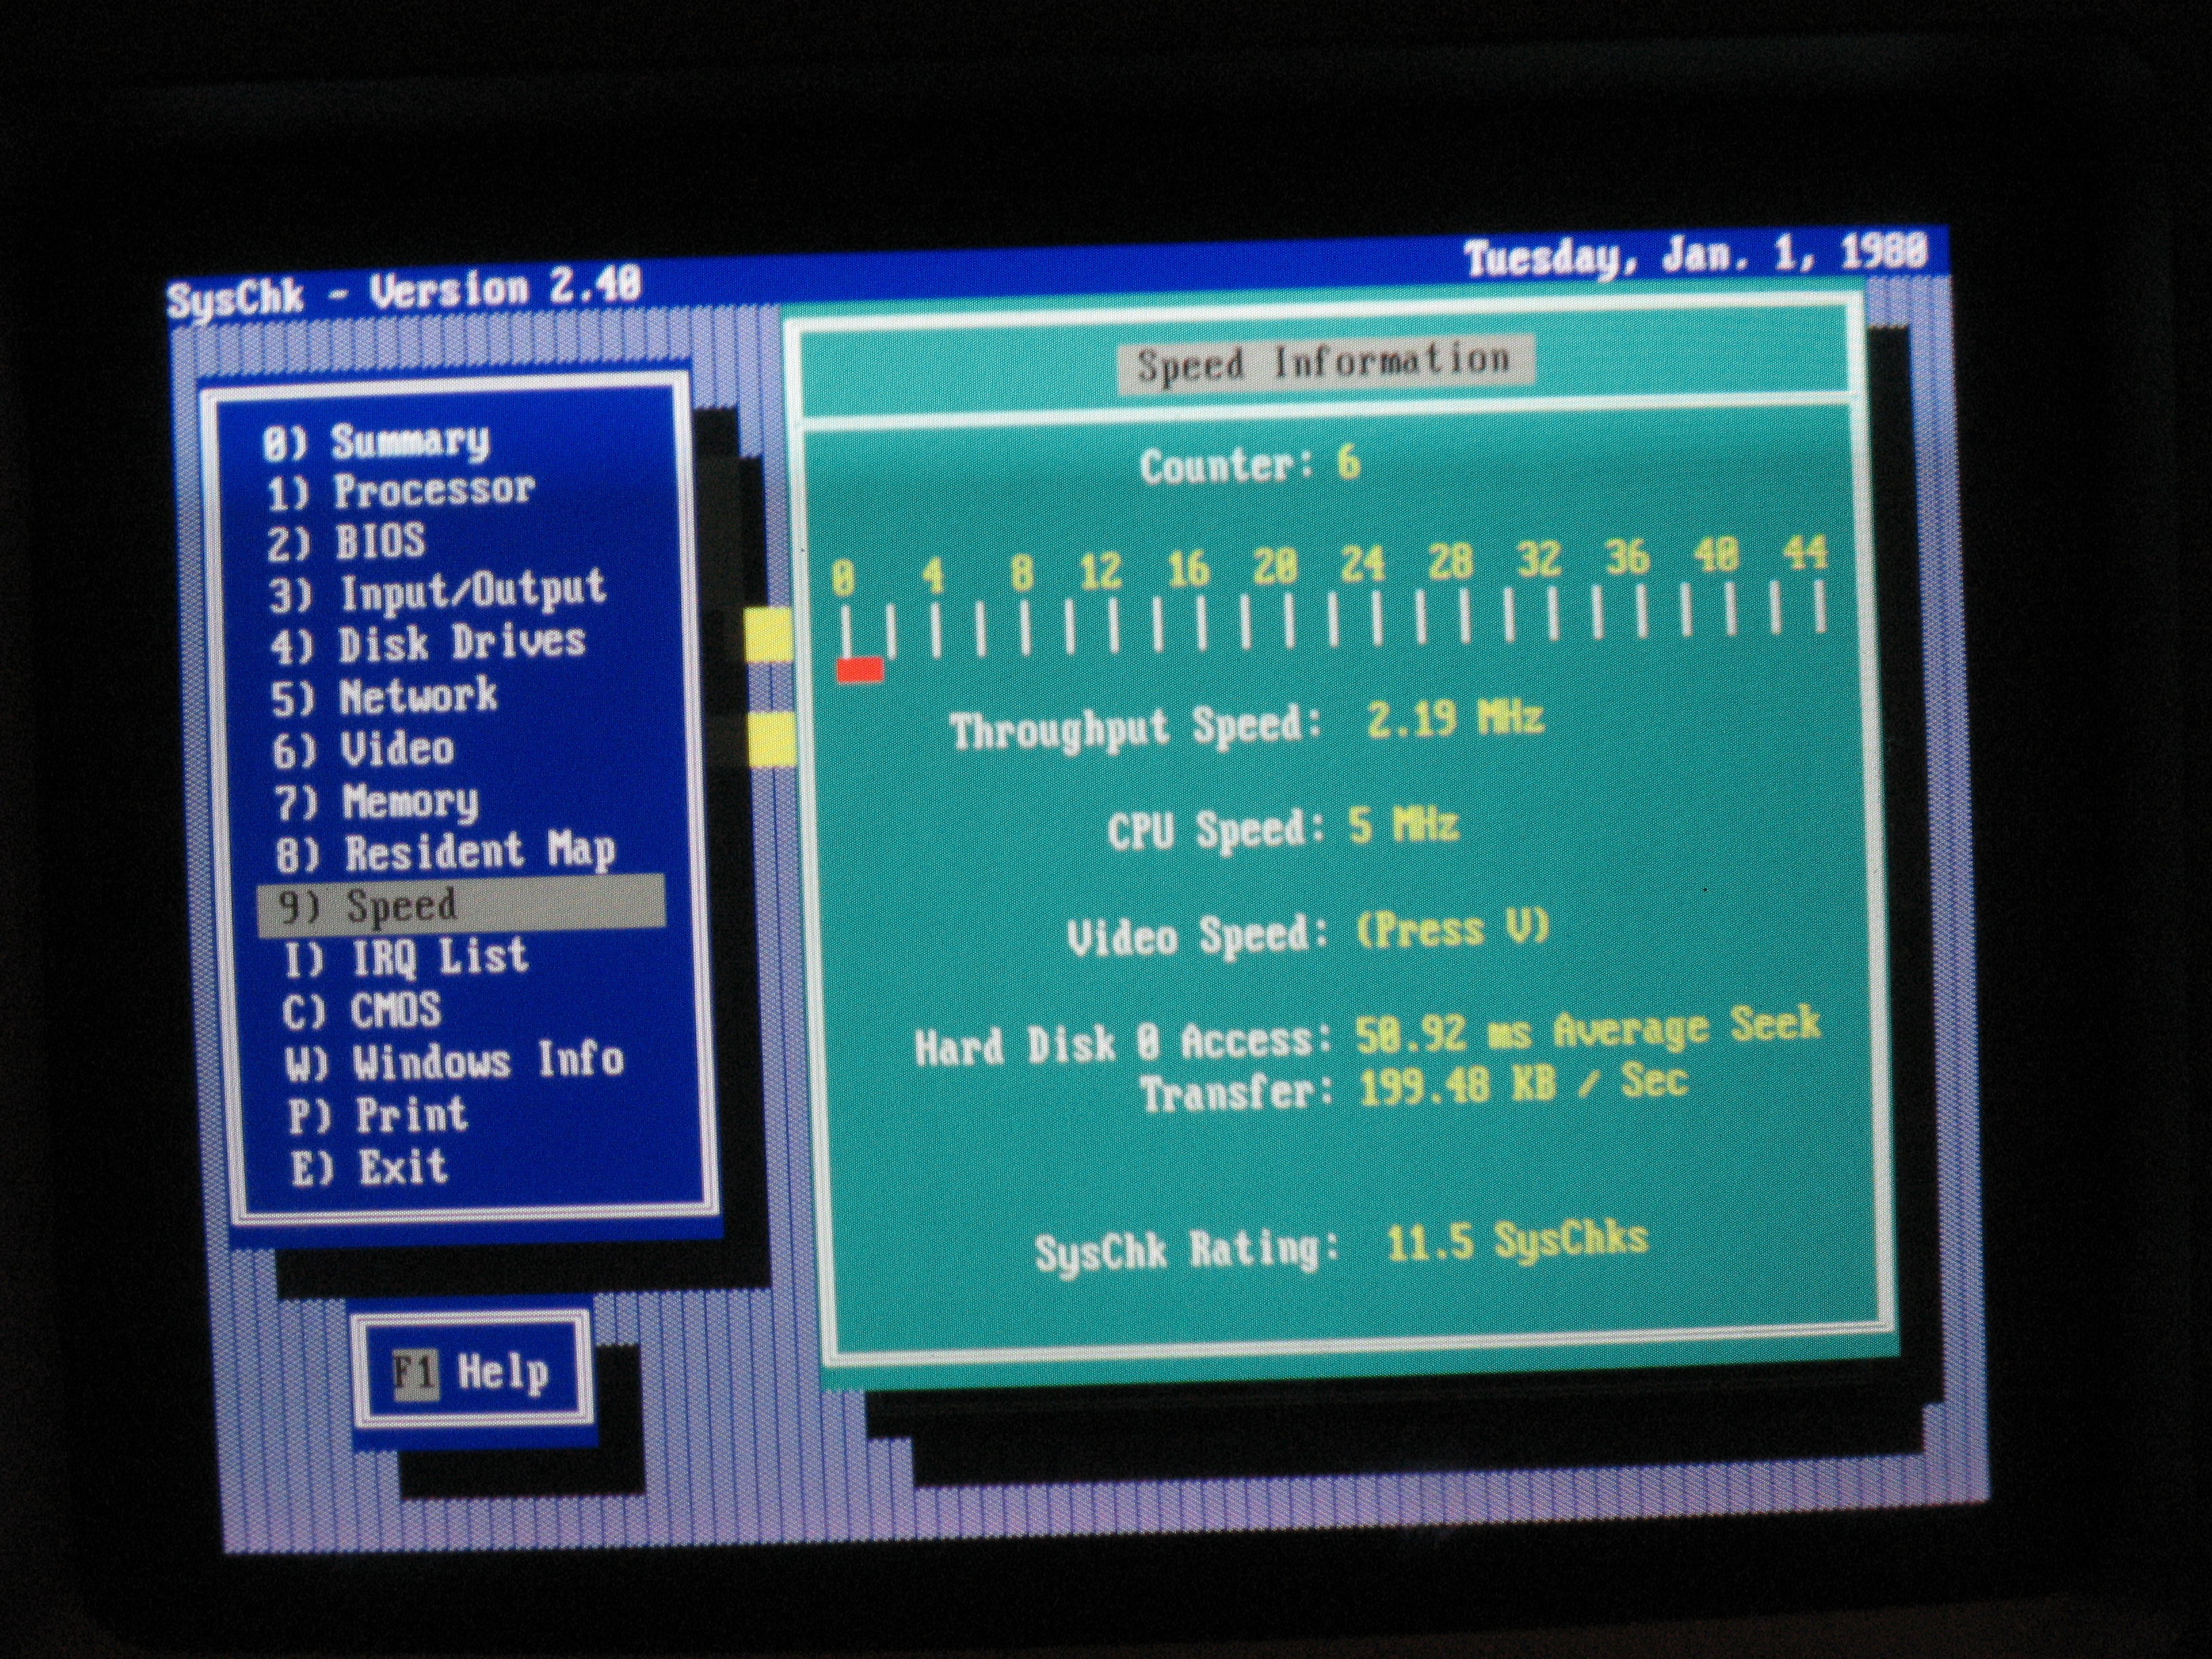Click the Speed Information title label
The image size is (2212, 1659).
pos(1323,363)
